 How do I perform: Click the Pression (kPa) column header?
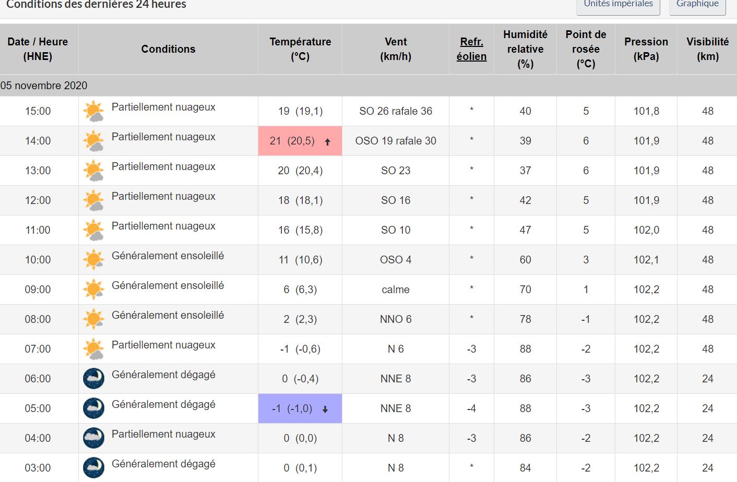click(646, 49)
